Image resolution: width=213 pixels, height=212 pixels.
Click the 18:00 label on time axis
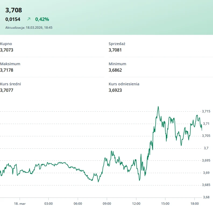tap(194, 204)
